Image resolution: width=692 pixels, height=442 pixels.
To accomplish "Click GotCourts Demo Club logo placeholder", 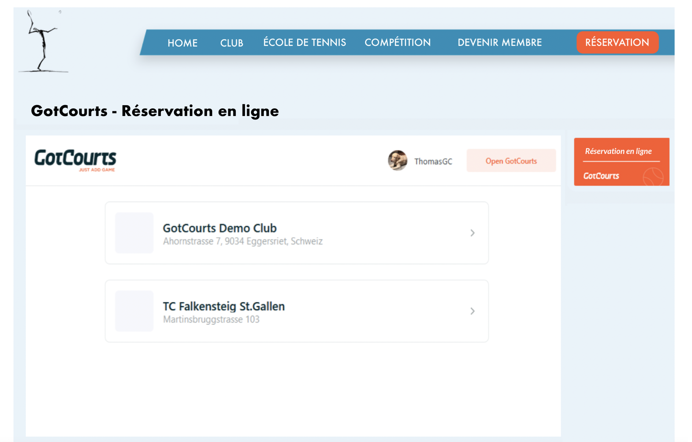I will [x=134, y=233].
